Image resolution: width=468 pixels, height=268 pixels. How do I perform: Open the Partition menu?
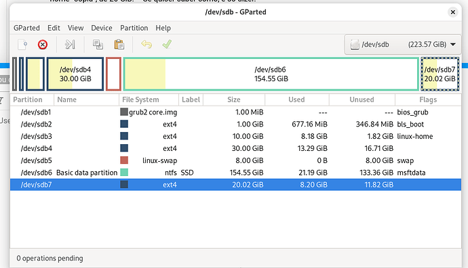(x=134, y=28)
